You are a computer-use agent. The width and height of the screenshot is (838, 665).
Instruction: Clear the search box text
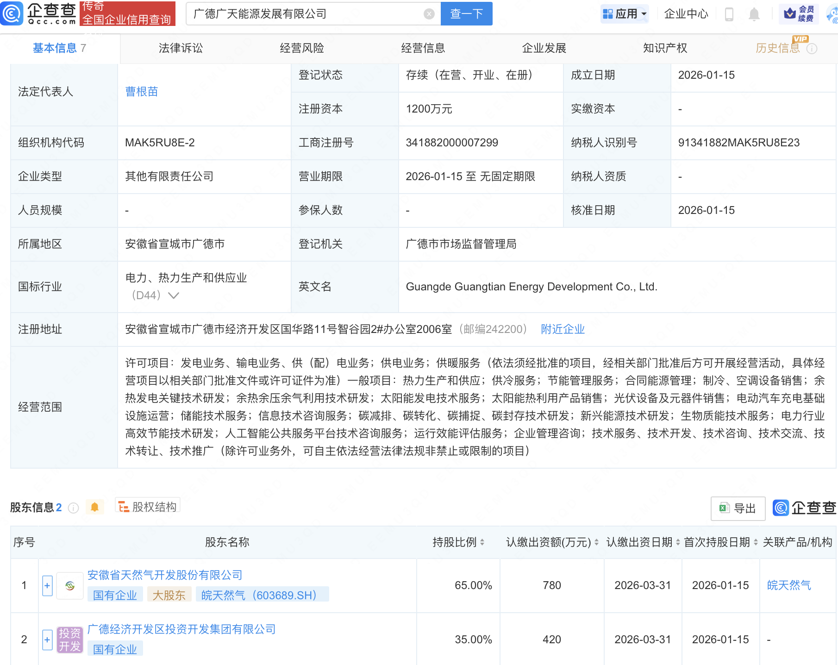coord(429,14)
